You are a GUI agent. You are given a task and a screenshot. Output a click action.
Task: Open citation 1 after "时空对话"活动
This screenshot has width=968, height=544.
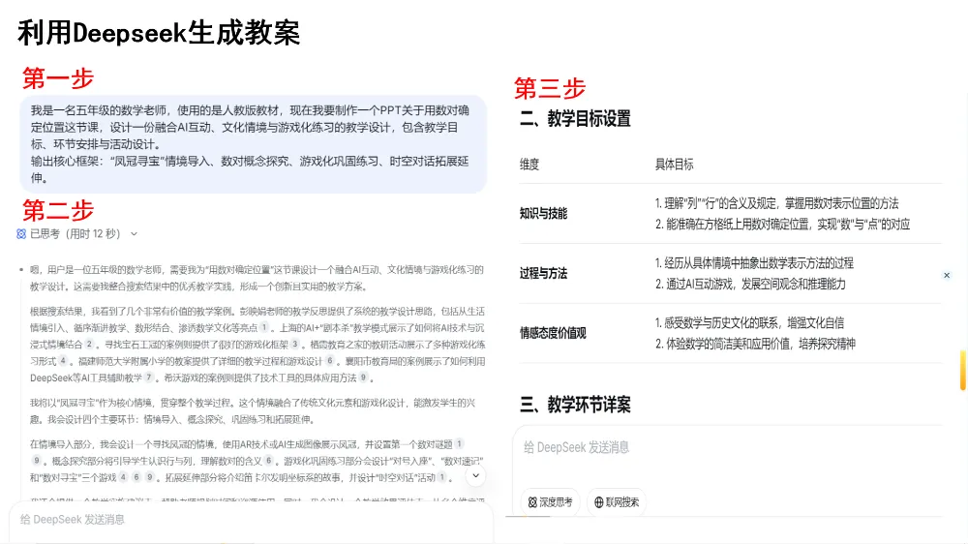point(442,477)
